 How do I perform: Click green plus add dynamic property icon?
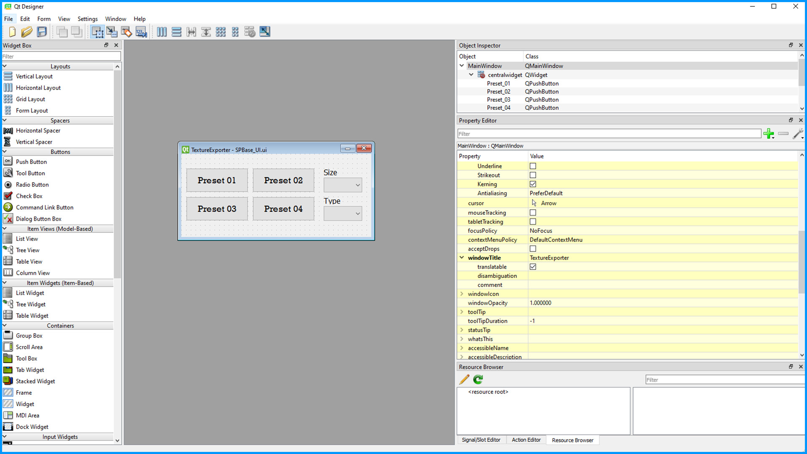click(768, 134)
